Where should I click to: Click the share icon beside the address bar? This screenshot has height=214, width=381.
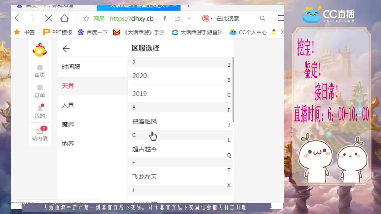pos(177,18)
